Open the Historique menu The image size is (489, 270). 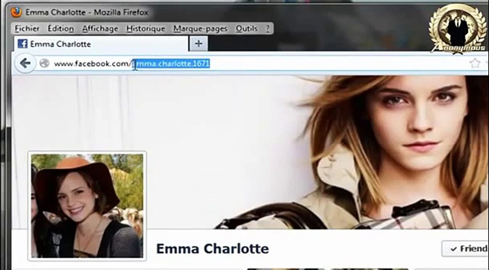click(x=146, y=28)
